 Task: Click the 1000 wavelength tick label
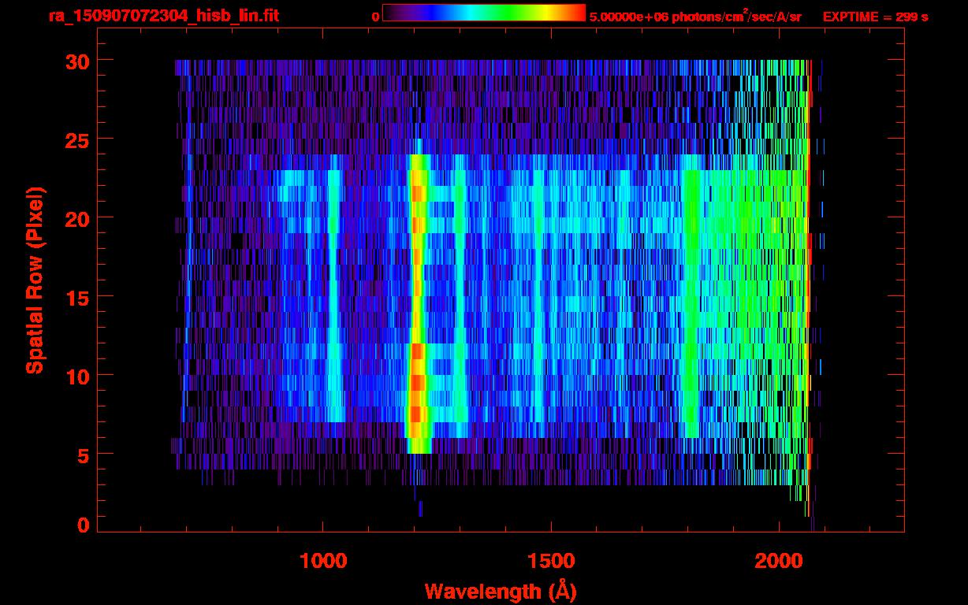322,561
